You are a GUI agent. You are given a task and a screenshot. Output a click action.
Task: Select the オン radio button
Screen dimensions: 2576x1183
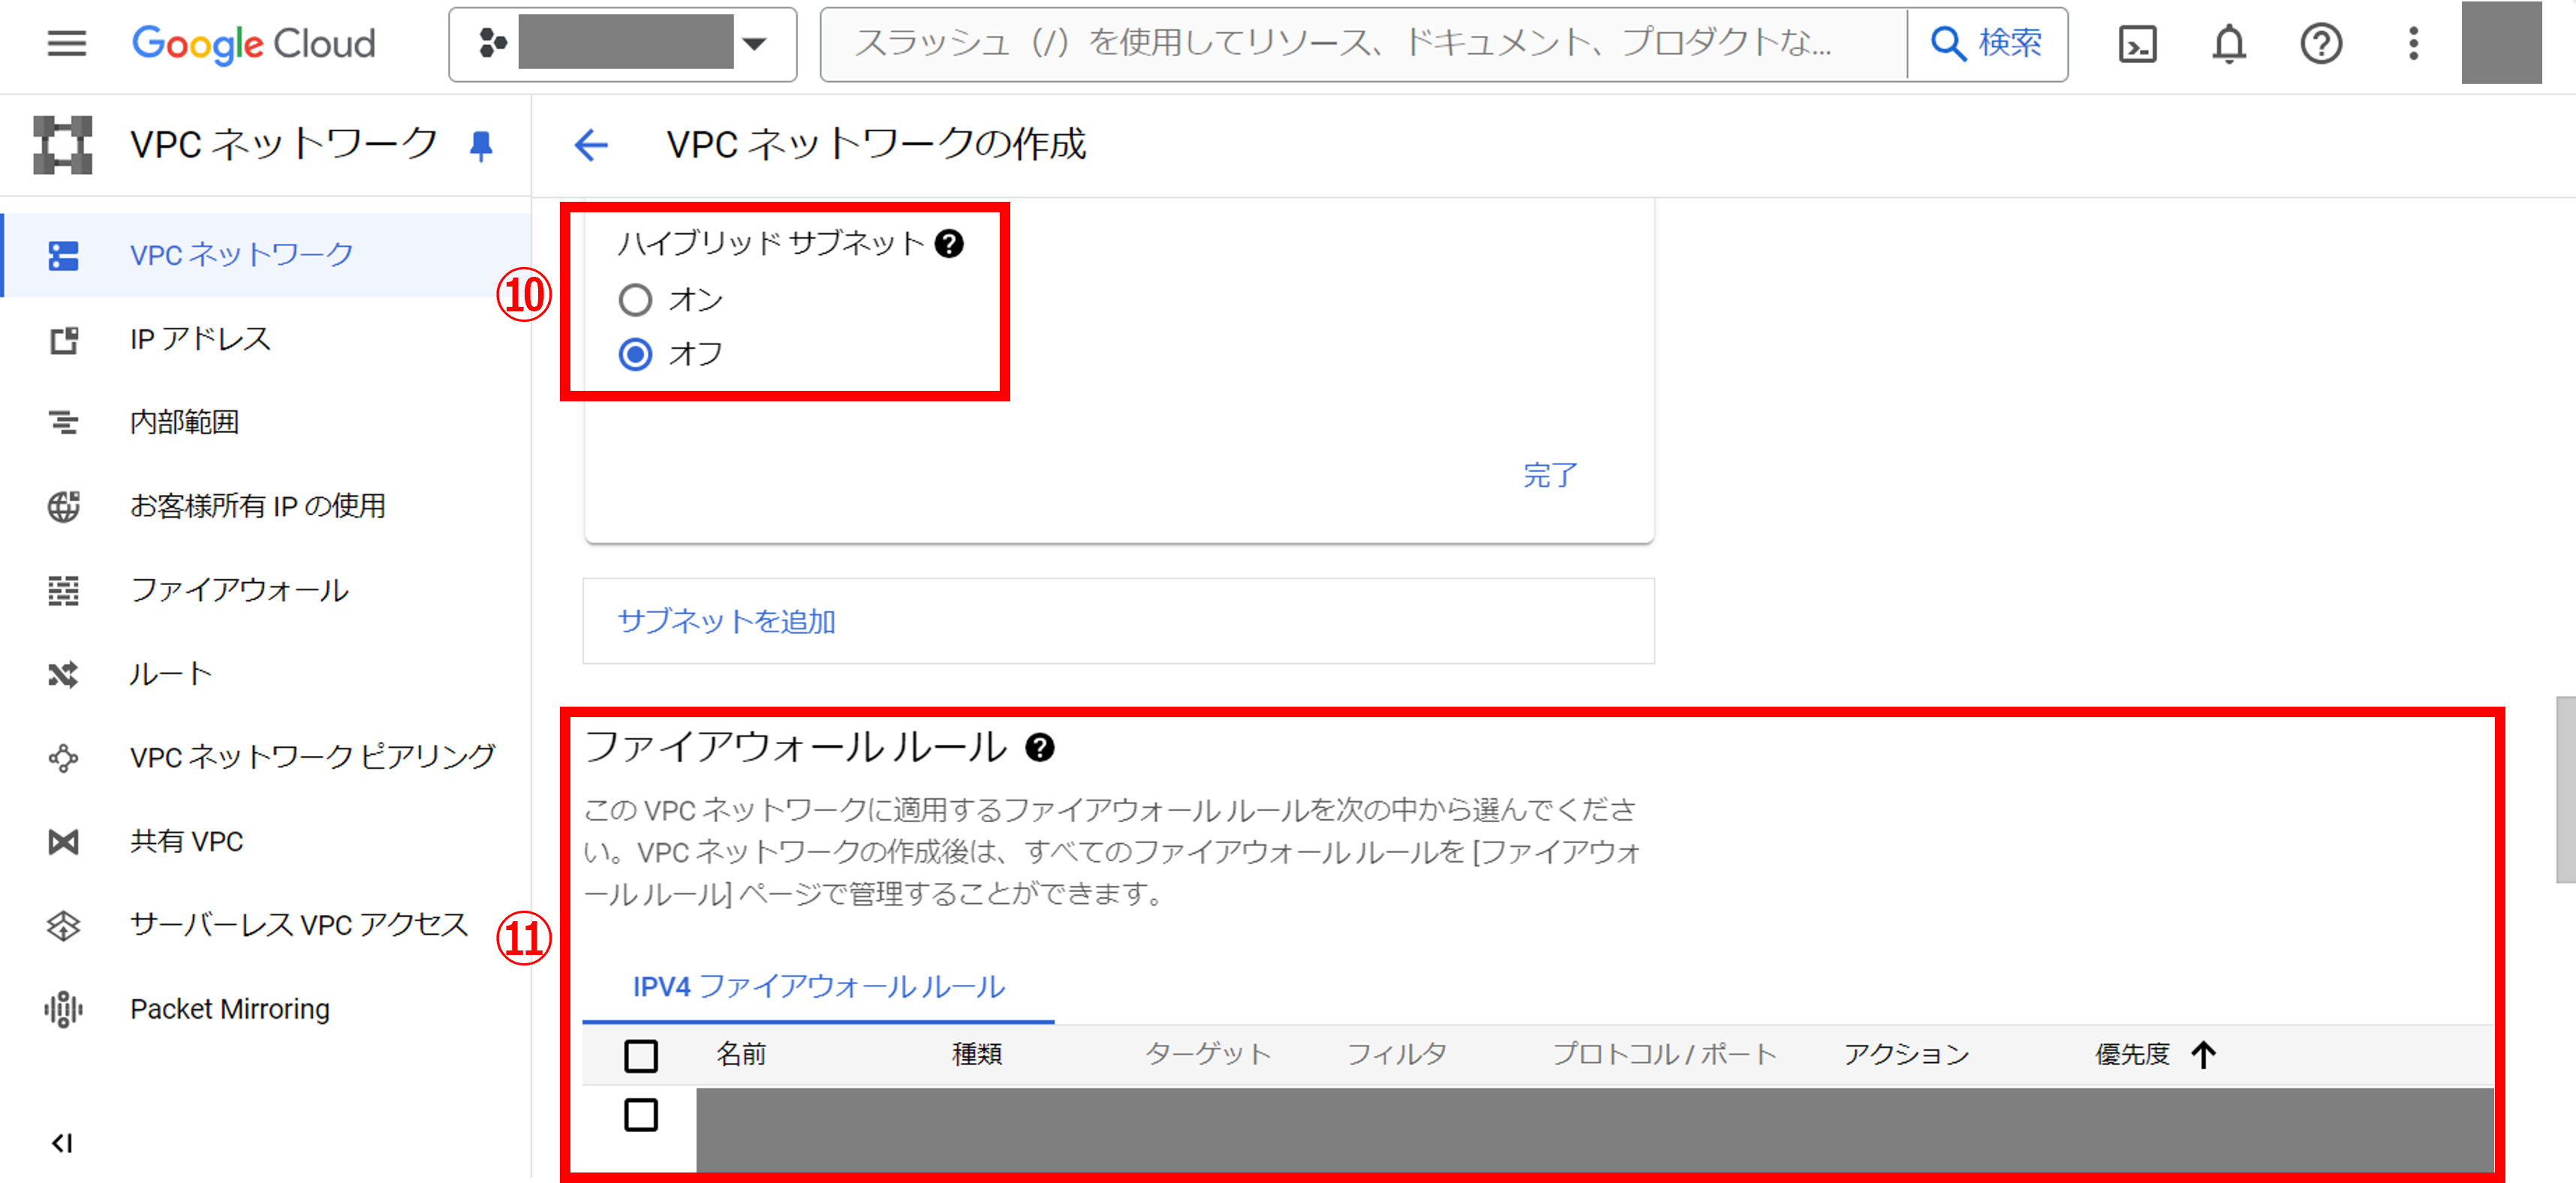point(635,300)
